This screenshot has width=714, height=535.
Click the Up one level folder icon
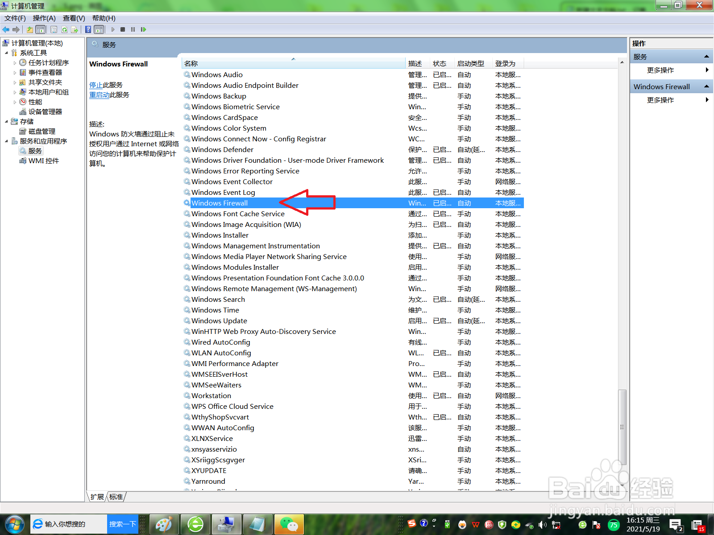click(x=29, y=29)
